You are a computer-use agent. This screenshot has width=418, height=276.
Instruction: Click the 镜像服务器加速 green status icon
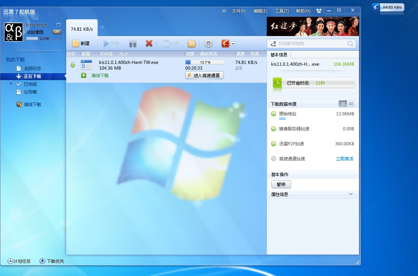coord(274,129)
